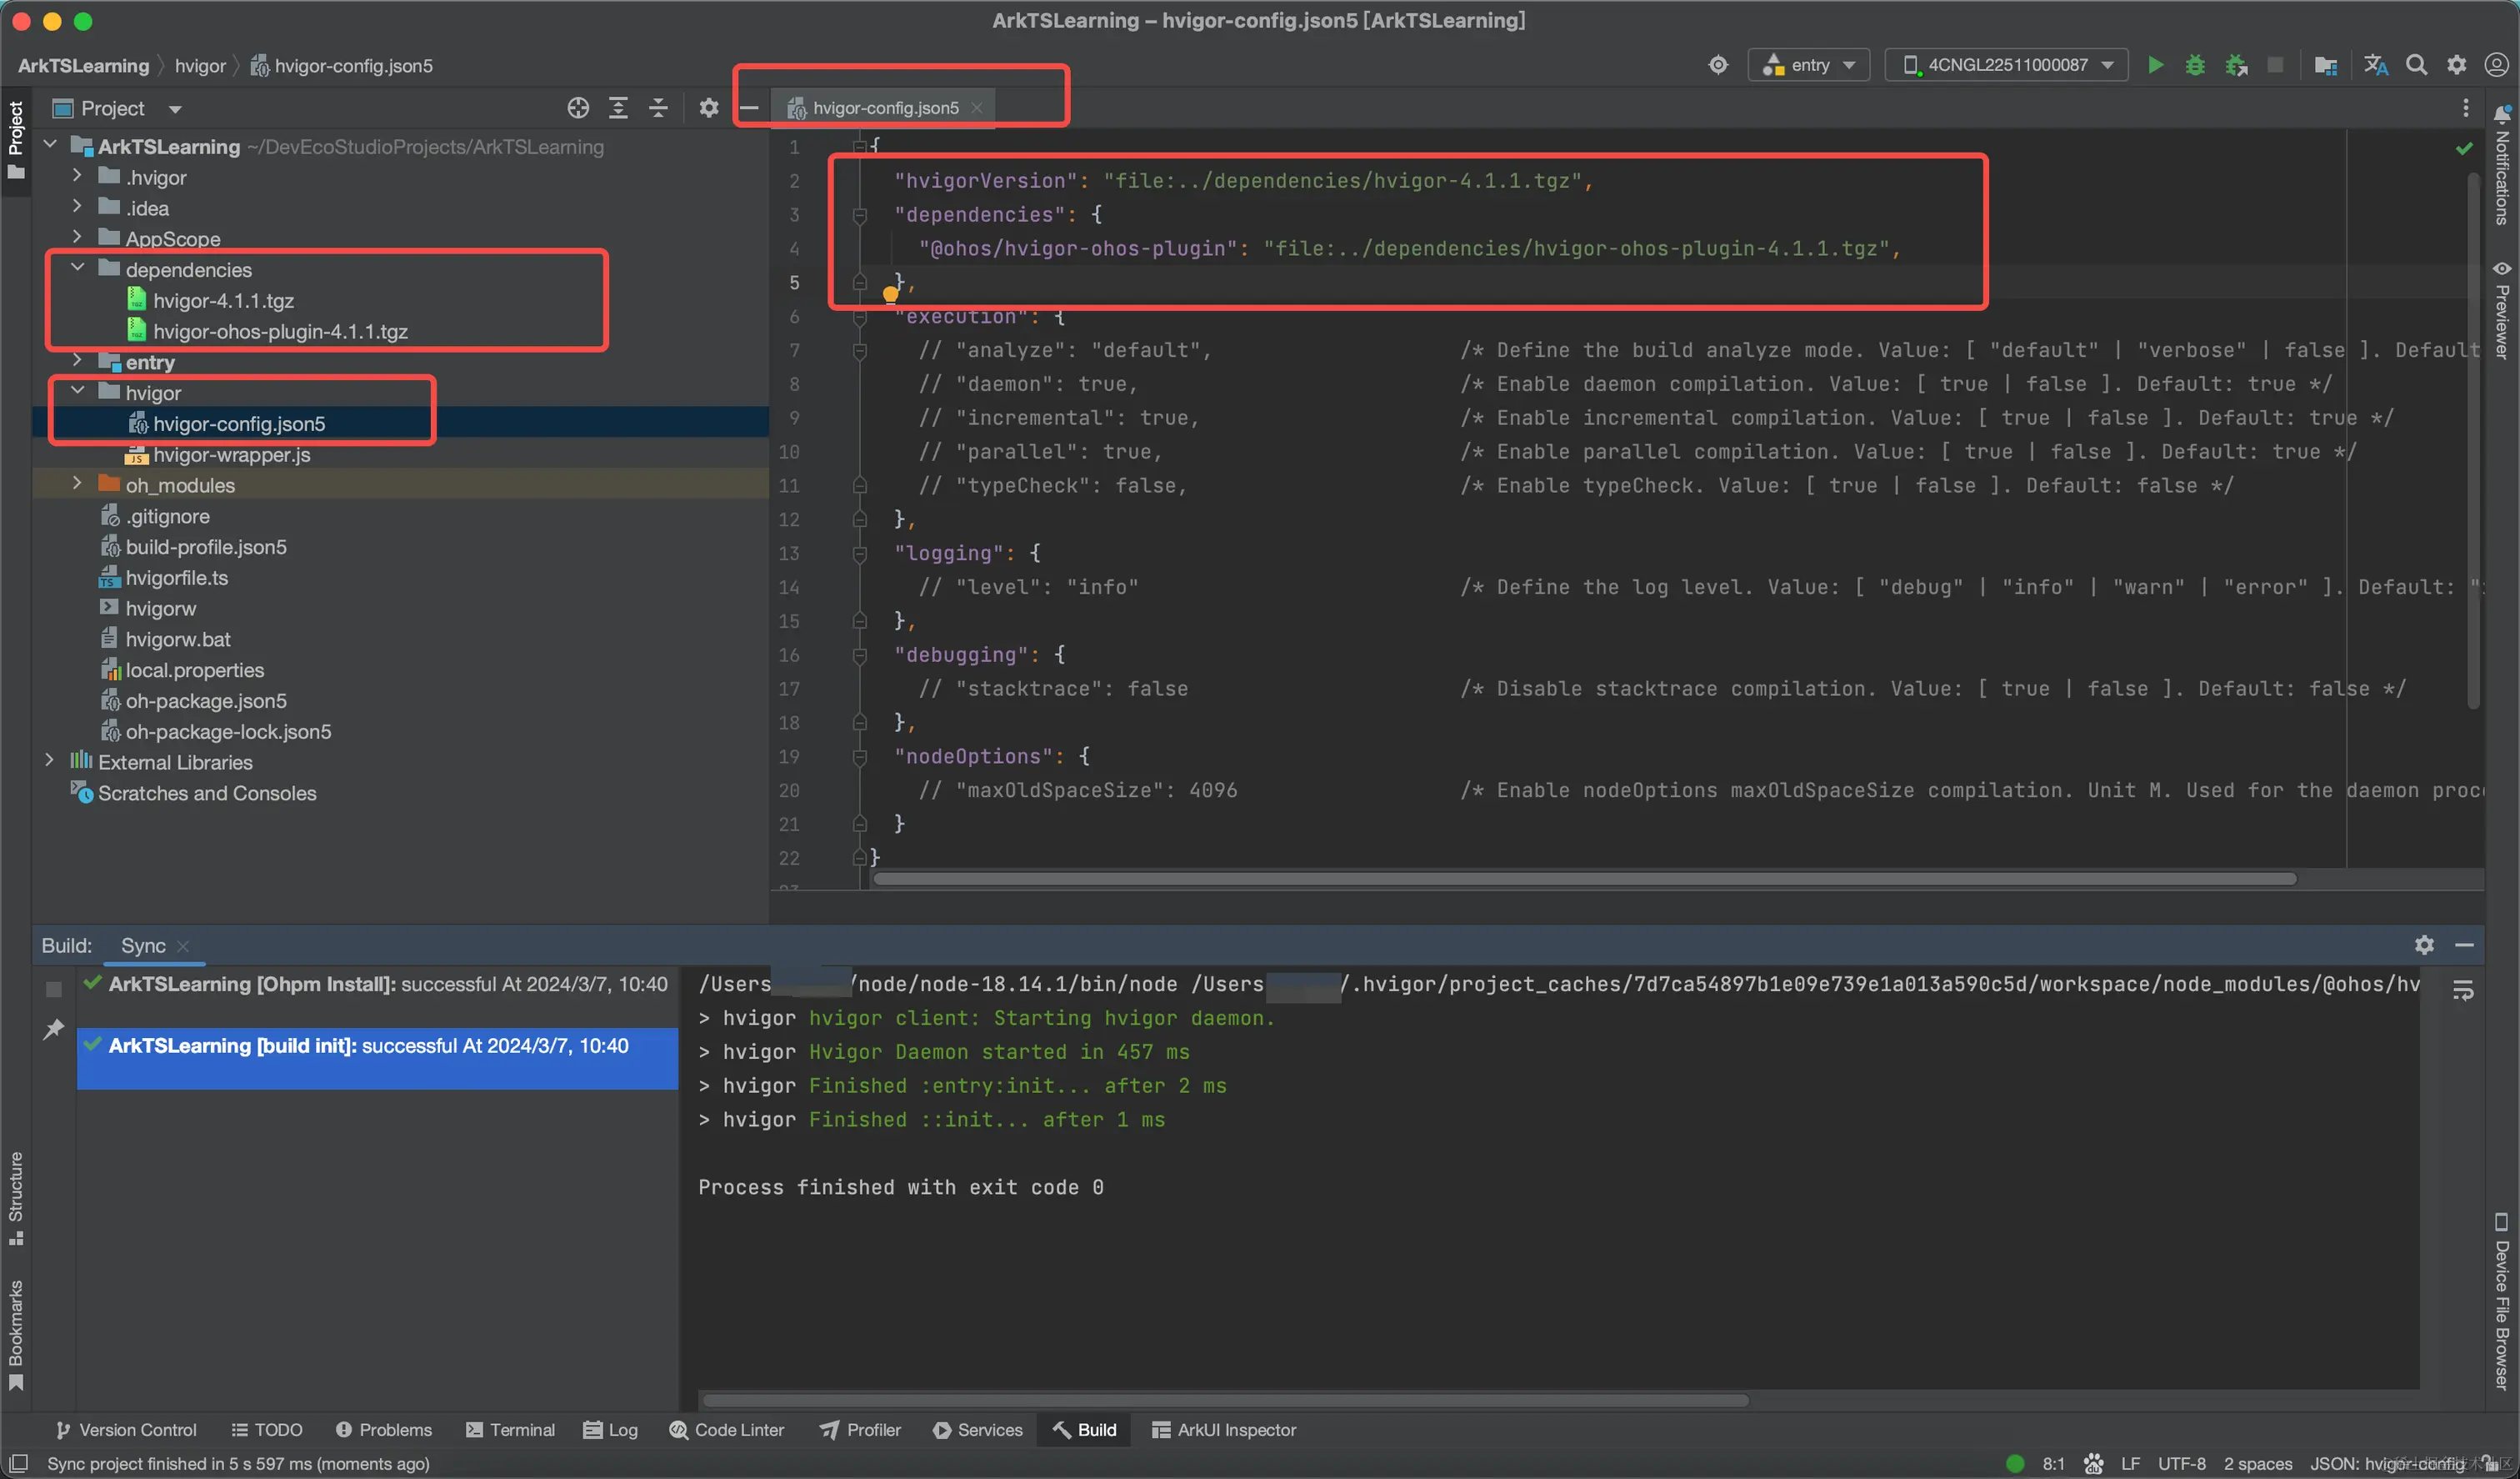Image resolution: width=2520 pixels, height=1479 pixels.
Task: Expand the oh_modules folder
Action: (x=77, y=484)
